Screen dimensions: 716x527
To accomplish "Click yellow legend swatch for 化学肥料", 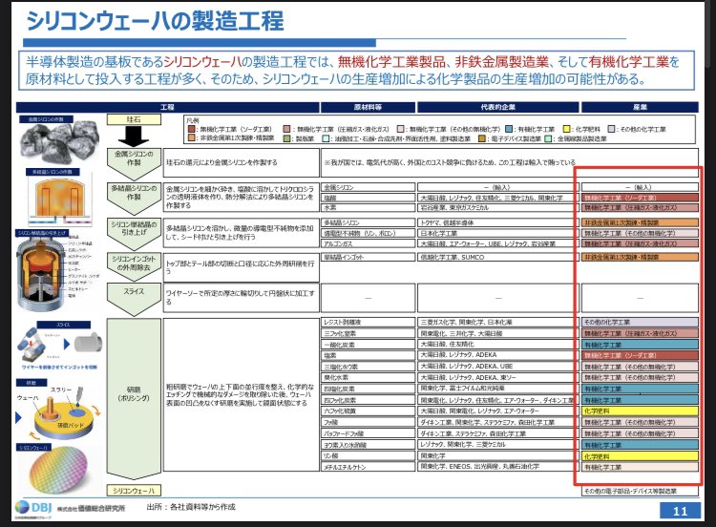I will point(567,129).
